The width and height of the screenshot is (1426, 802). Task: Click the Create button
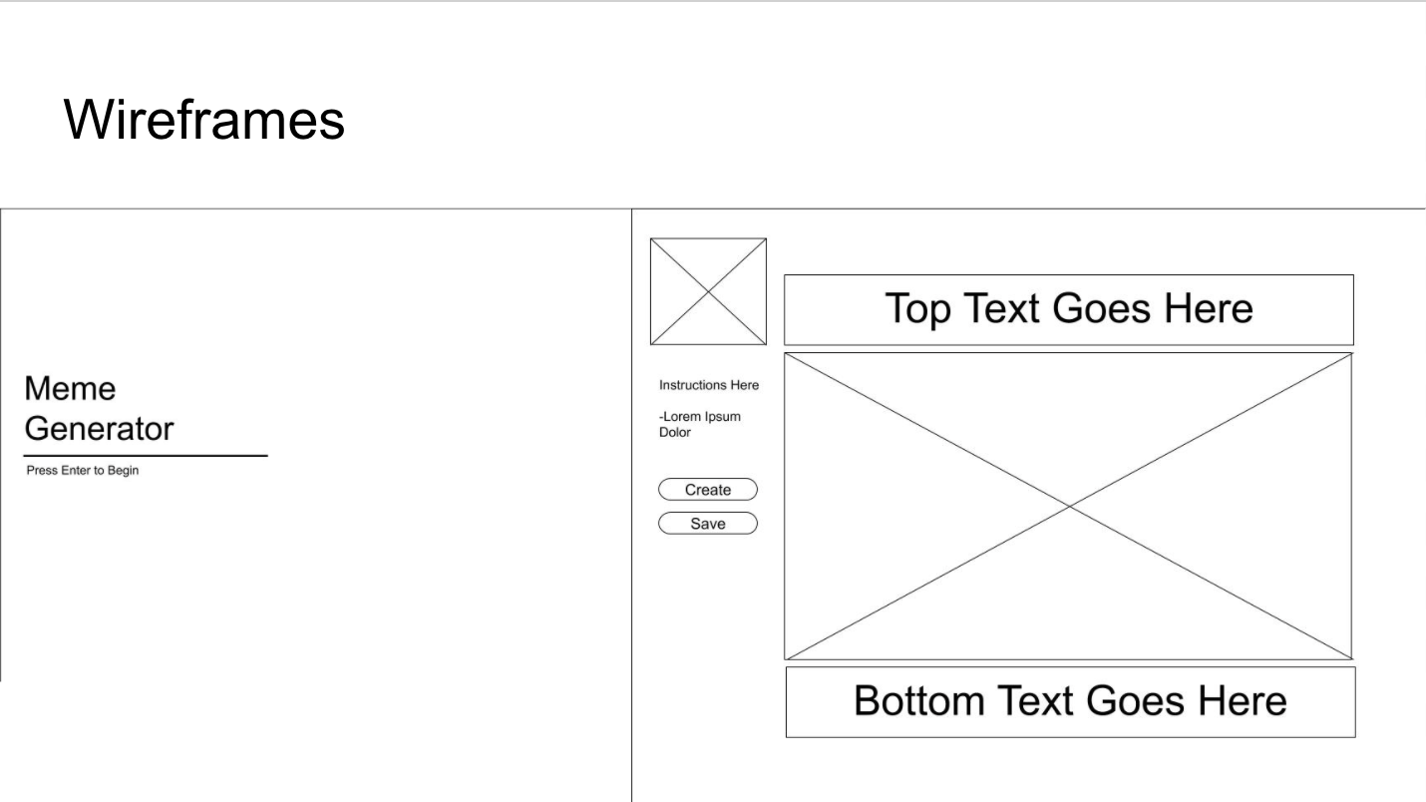tap(708, 490)
